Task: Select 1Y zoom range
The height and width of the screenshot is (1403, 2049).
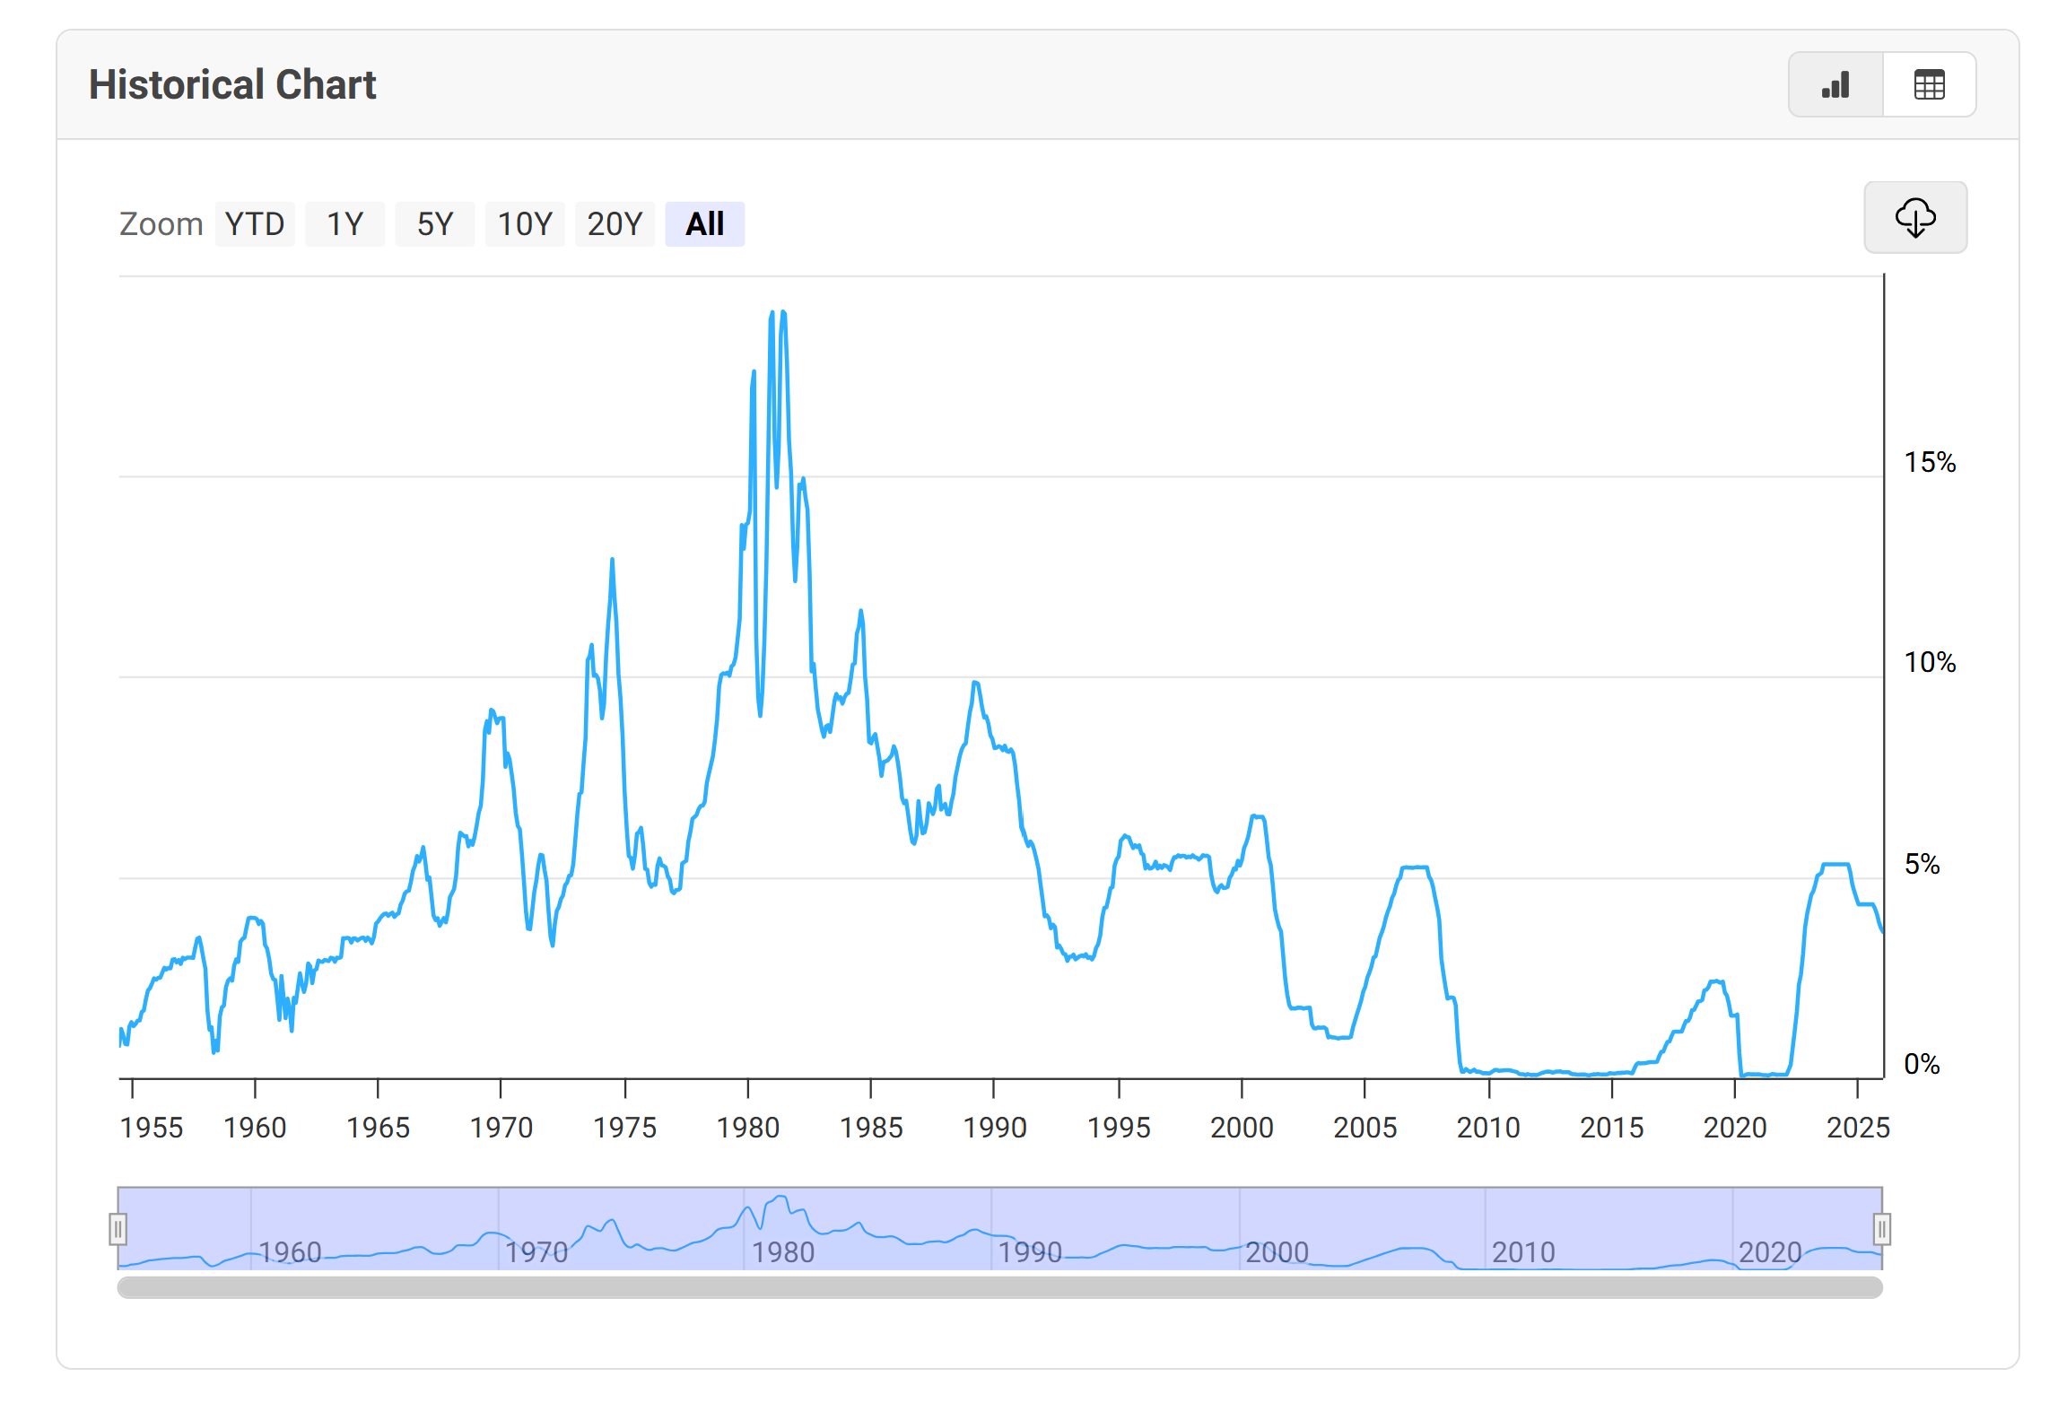Action: (x=344, y=224)
